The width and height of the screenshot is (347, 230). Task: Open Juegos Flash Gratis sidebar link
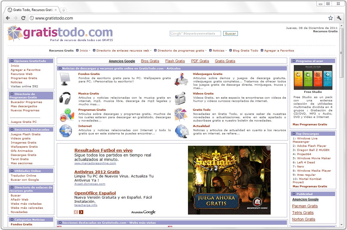tap(26, 134)
